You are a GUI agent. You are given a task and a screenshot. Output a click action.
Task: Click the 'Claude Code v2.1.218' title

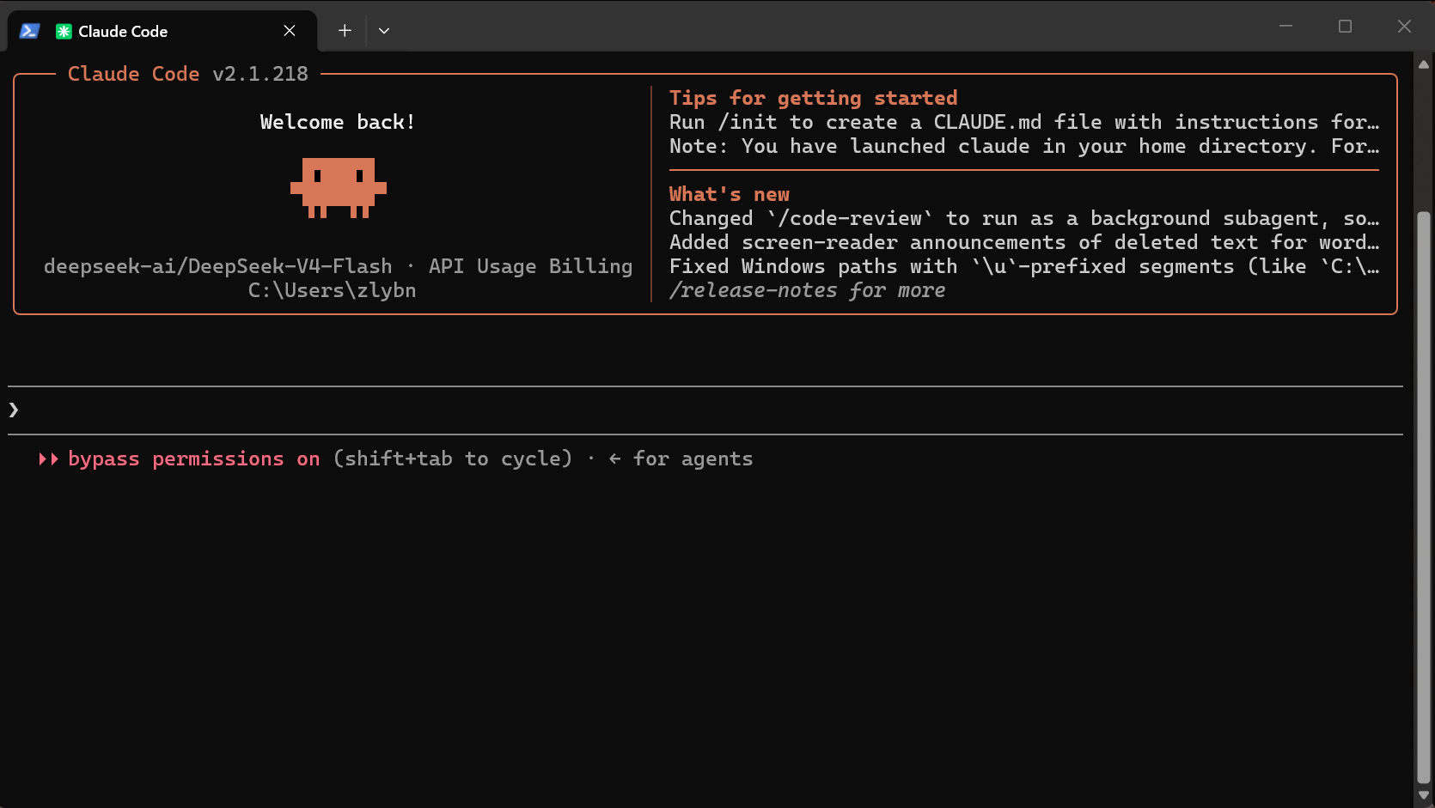[x=188, y=74]
